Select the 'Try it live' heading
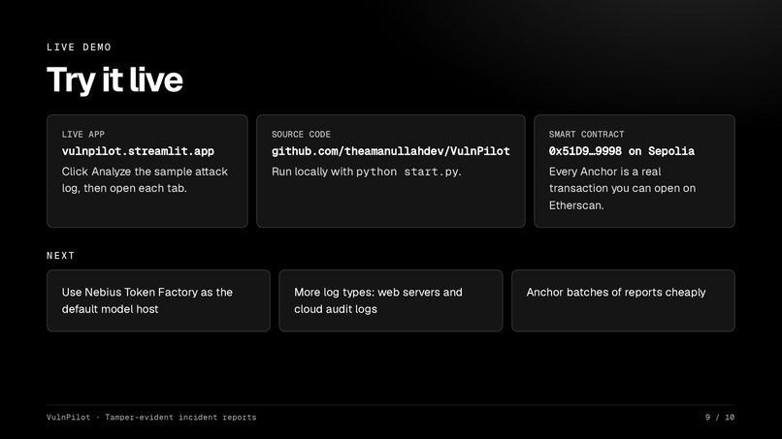The image size is (782, 439). 114,79
